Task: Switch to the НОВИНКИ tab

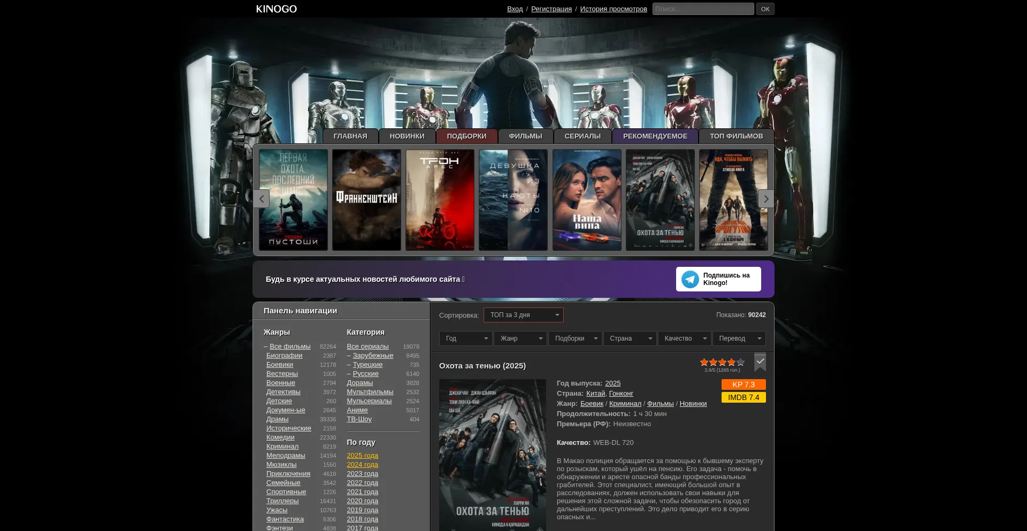Action: point(407,136)
